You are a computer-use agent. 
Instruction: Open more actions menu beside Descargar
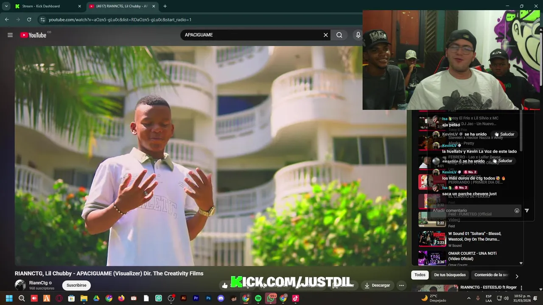pyautogui.click(x=401, y=286)
